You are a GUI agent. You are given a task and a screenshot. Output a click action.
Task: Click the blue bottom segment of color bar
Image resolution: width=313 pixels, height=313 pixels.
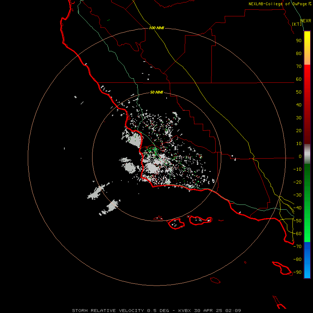[x=307, y=260]
